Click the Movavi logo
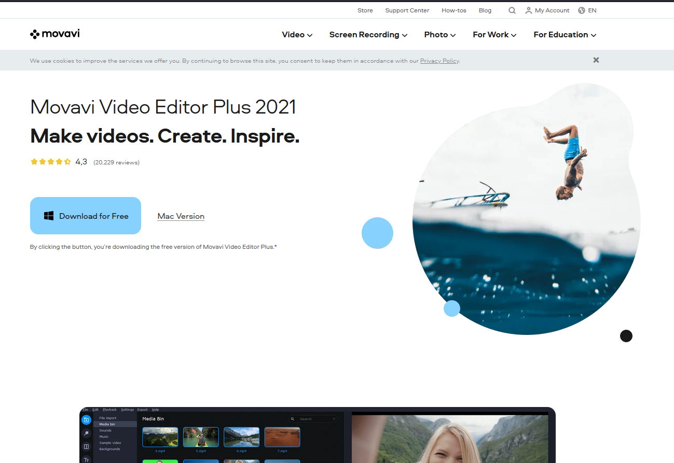This screenshot has height=463, width=674. (55, 34)
